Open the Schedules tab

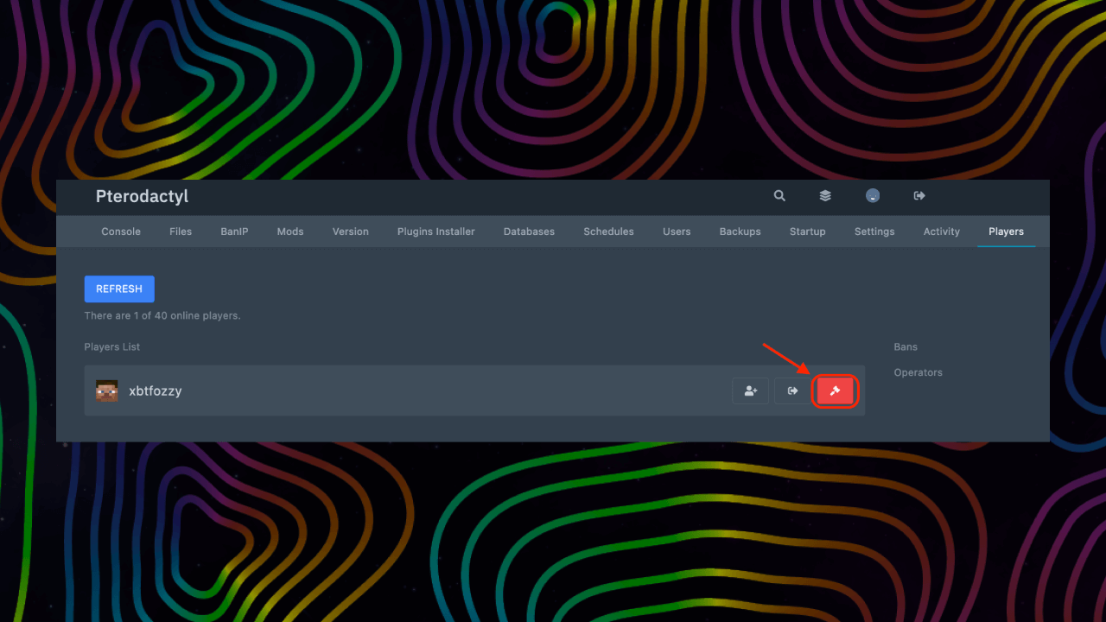(x=608, y=232)
